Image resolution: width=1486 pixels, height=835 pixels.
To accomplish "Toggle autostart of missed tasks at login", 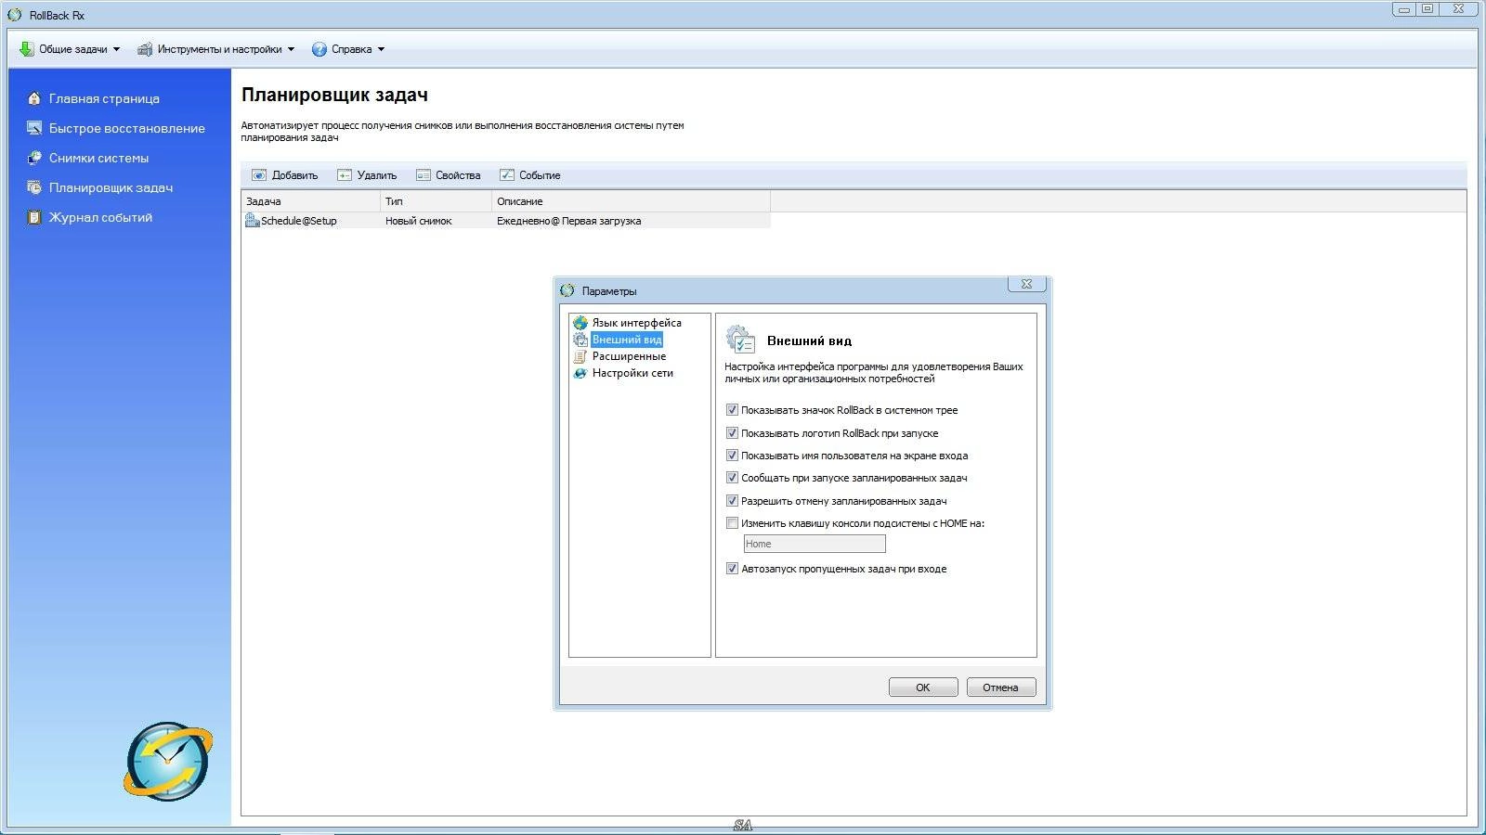I will click(x=732, y=569).
